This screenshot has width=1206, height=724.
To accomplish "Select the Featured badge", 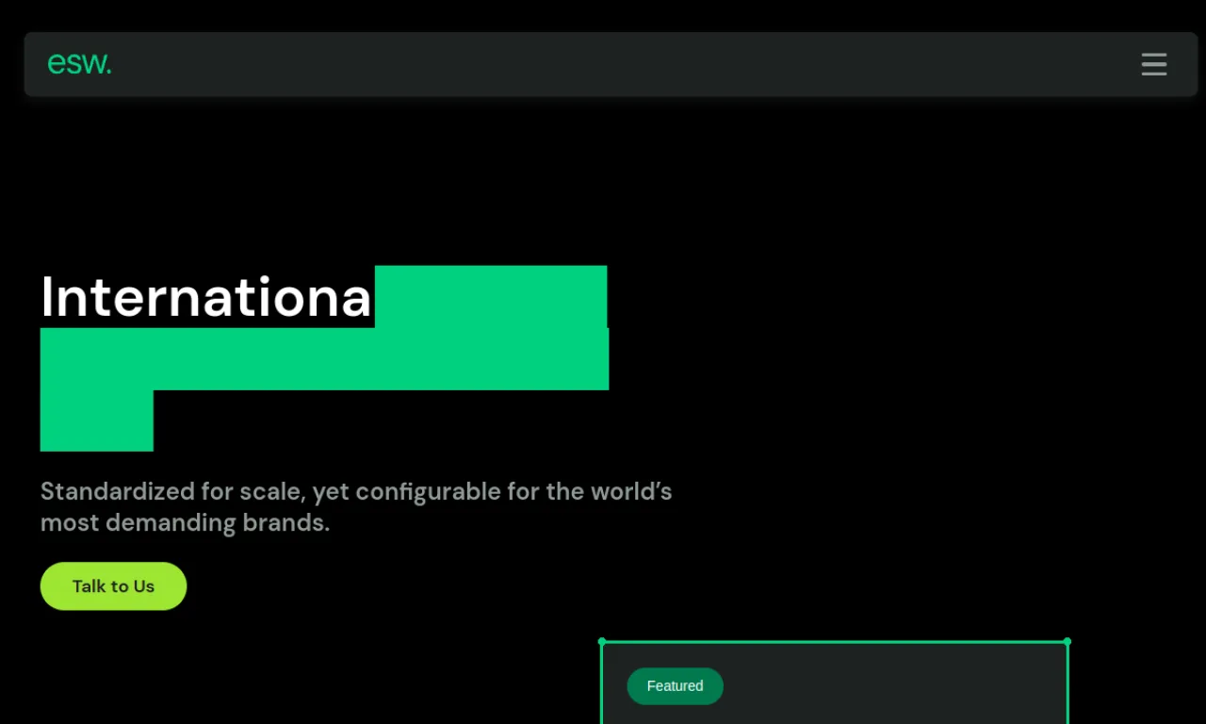I will (675, 686).
